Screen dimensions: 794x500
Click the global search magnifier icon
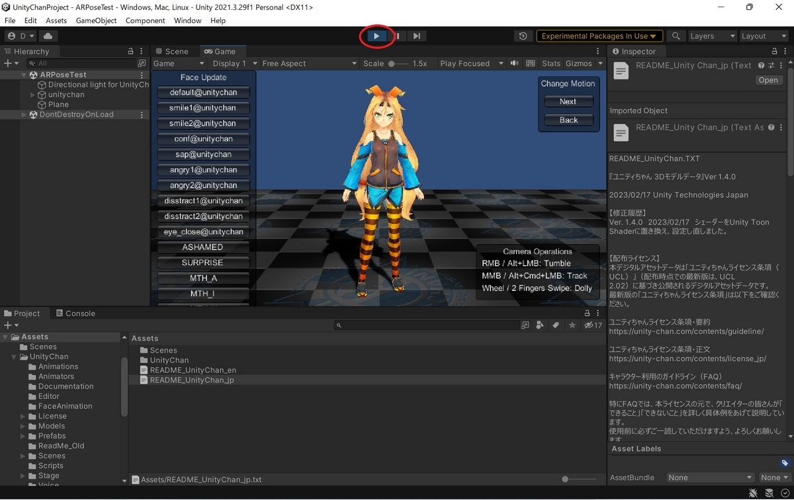pyautogui.click(x=676, y=36)
